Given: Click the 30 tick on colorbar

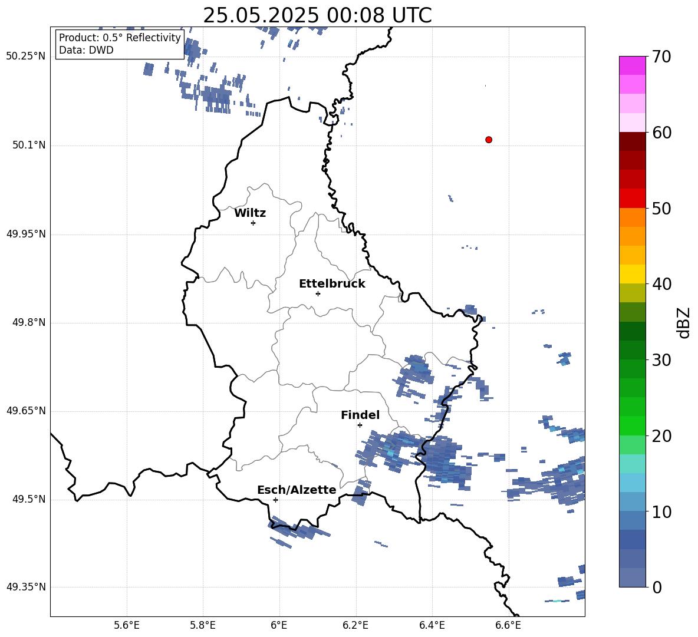Looking at the screenshot, I should click(661, 360).
